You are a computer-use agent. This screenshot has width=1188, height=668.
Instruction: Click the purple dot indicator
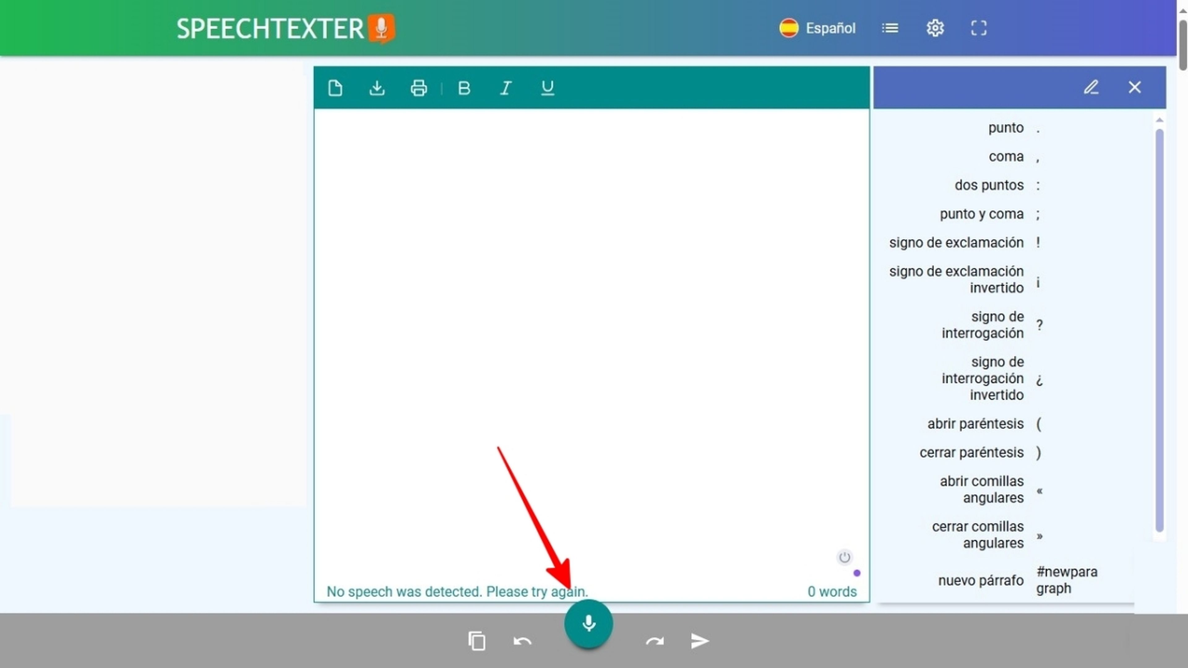857,573
